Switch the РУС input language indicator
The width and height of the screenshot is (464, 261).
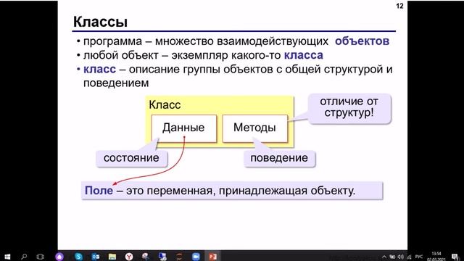419,257
